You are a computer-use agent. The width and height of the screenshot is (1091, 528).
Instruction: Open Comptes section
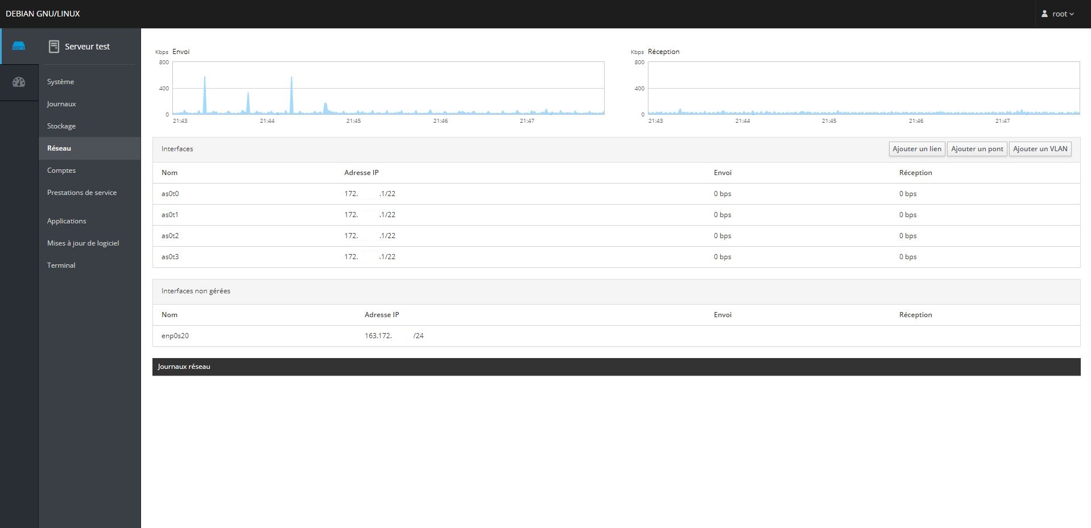(61, 171)
